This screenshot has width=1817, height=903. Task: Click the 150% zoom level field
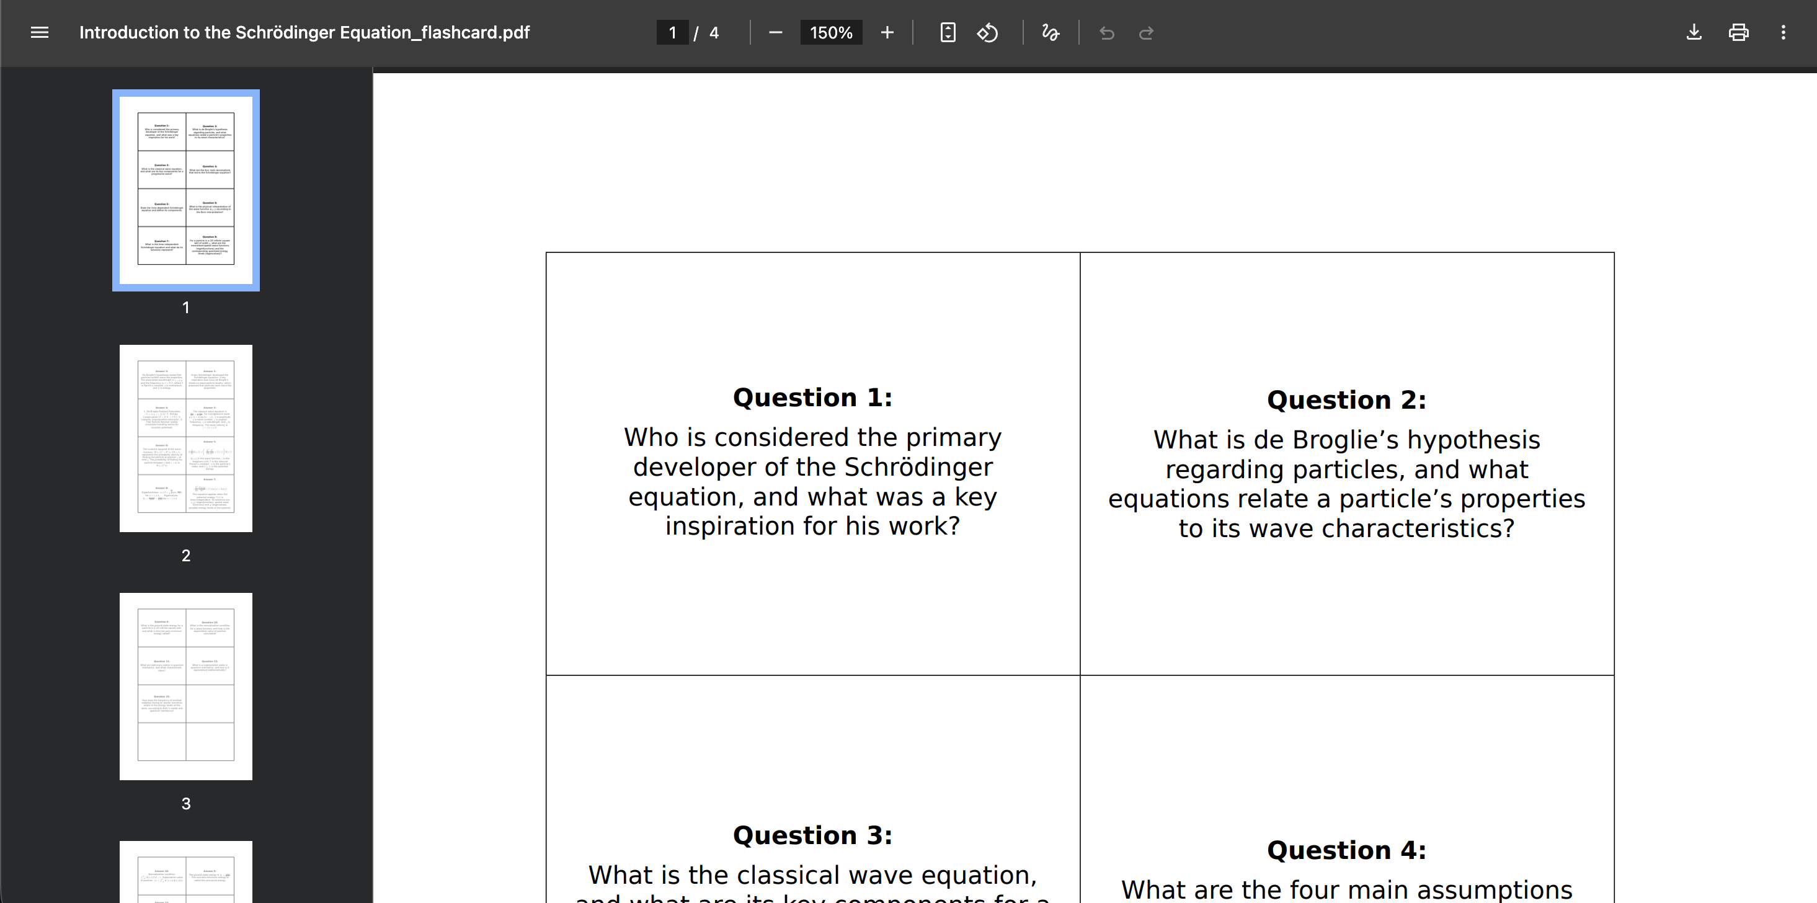[830, 32]
